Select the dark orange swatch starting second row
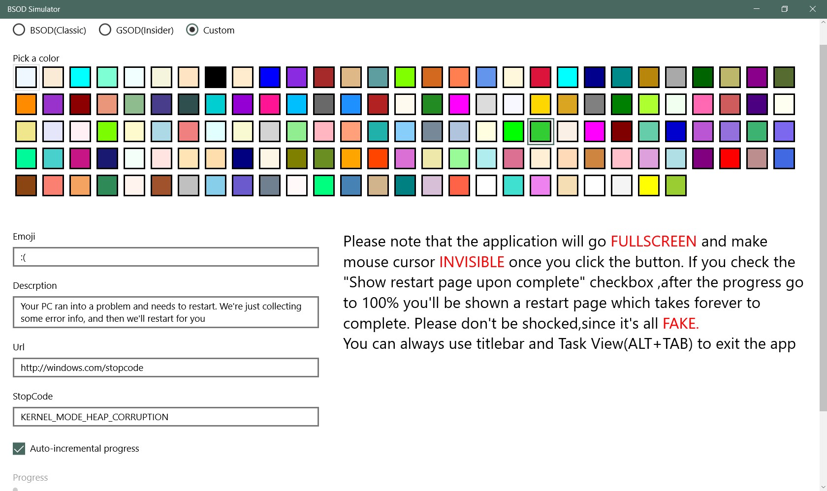This screenshot has width=827, height=491. (26, 104)
